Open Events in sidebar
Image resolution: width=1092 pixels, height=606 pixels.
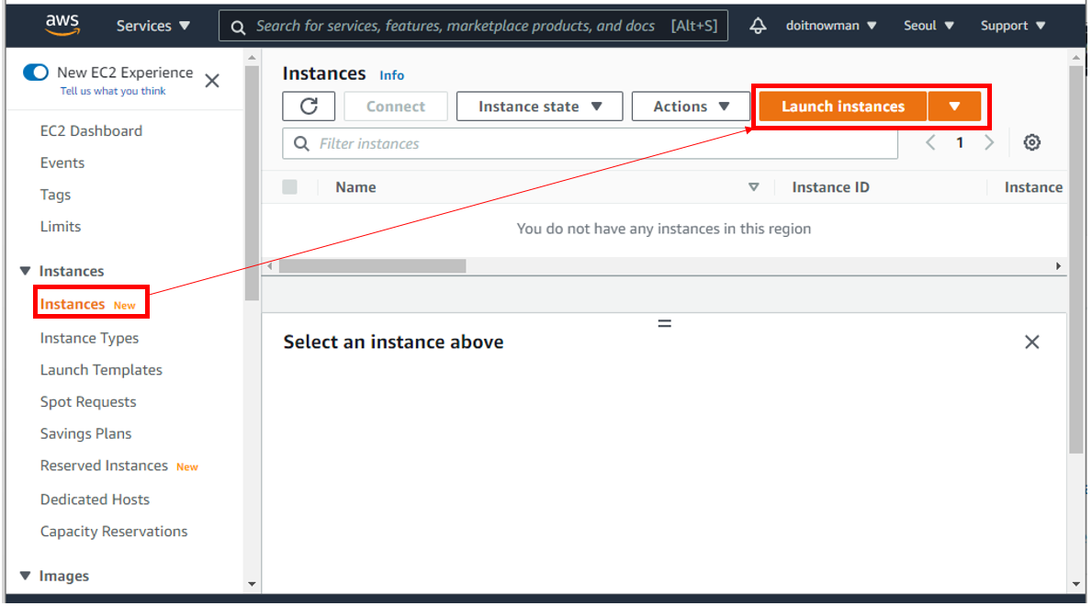62,163
